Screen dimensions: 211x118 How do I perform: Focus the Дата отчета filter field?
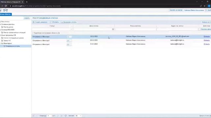point(93,29)
